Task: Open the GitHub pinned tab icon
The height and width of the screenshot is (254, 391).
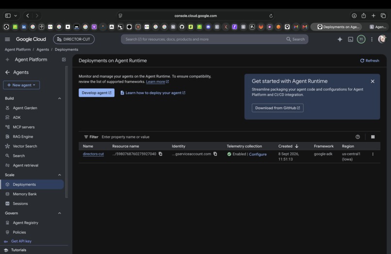Action: coord(182,27)
